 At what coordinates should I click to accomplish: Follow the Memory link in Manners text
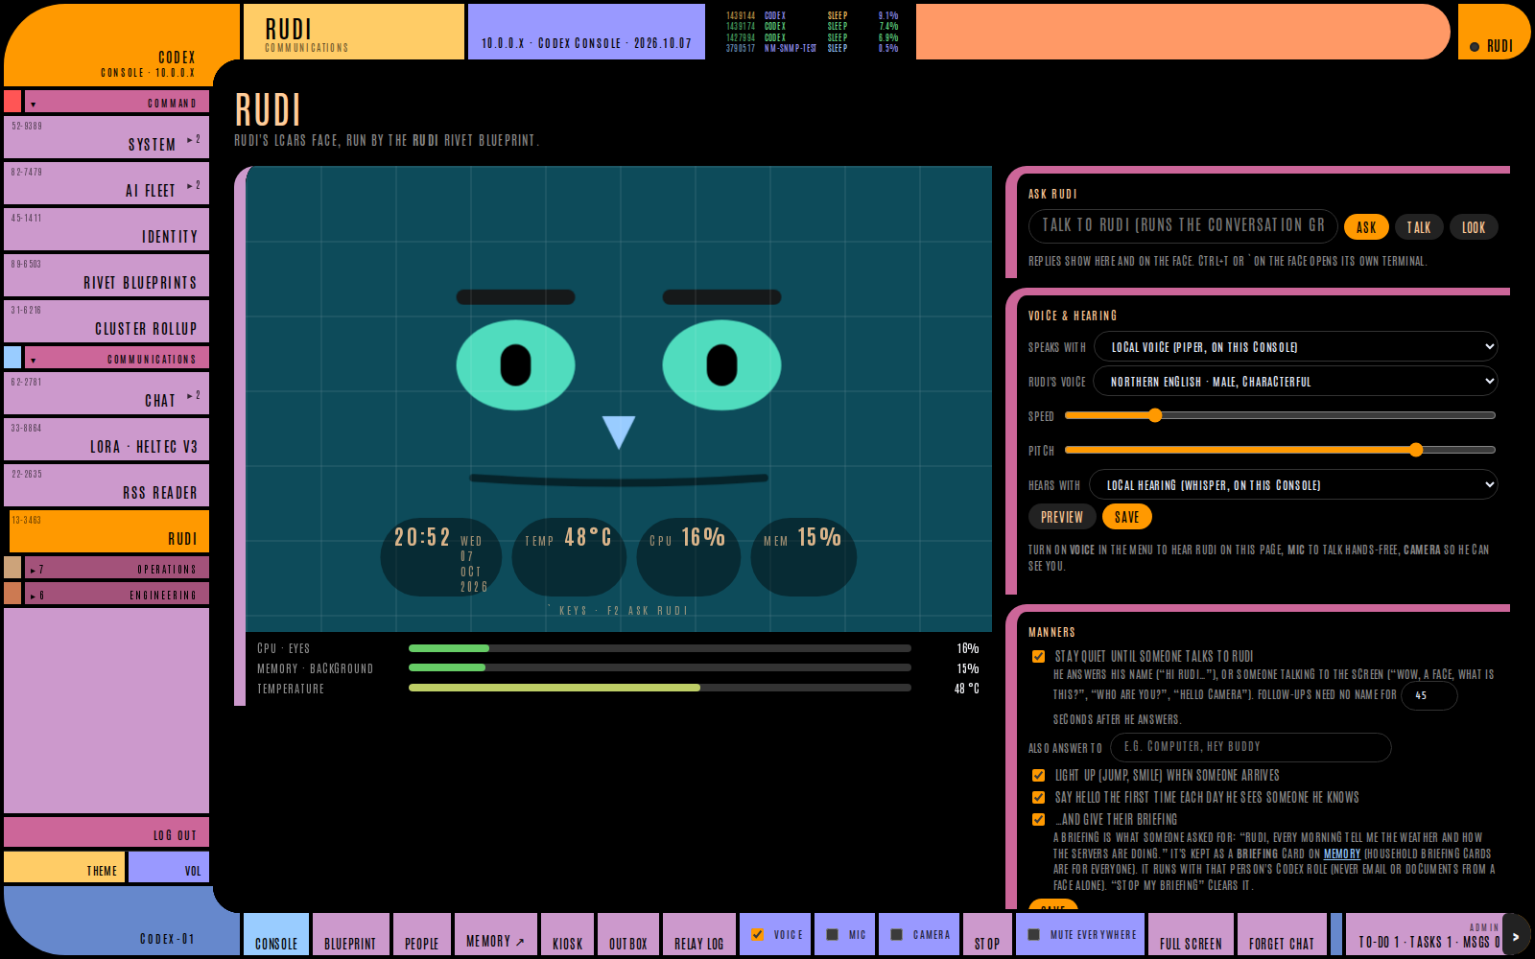point(1342,854)
